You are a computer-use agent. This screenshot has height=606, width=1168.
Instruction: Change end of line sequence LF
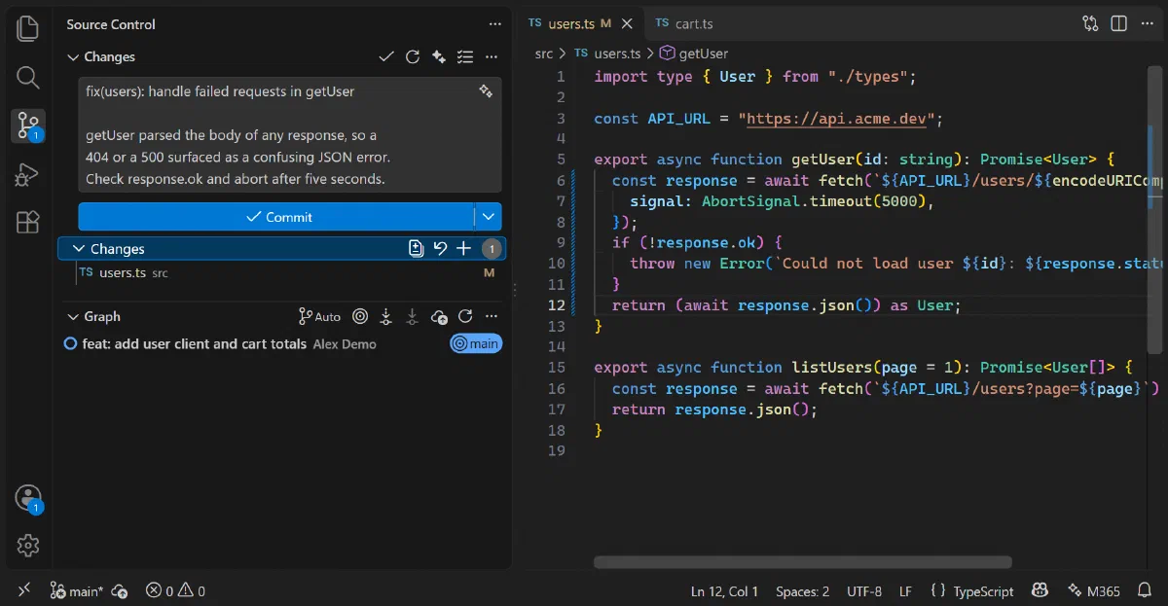(905, 590)
